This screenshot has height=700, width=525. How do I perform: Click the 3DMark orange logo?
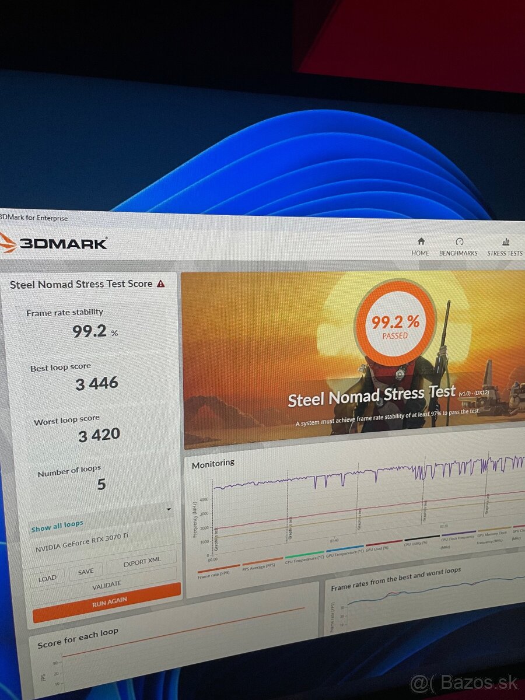tap(8, 243)
